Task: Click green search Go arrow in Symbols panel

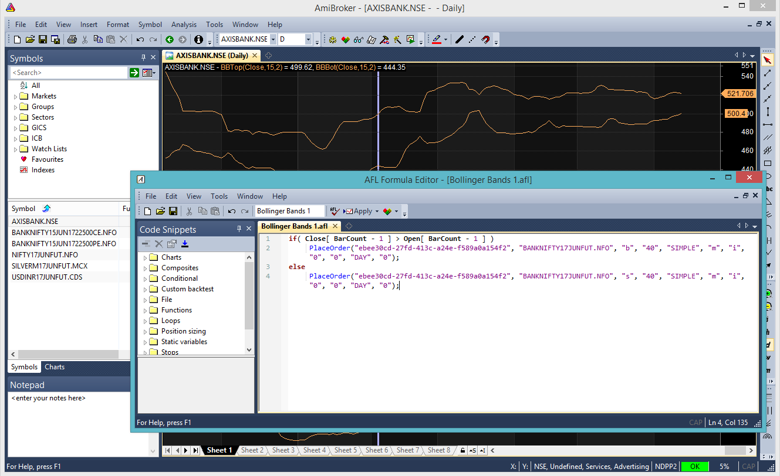Action: point(134,73)
